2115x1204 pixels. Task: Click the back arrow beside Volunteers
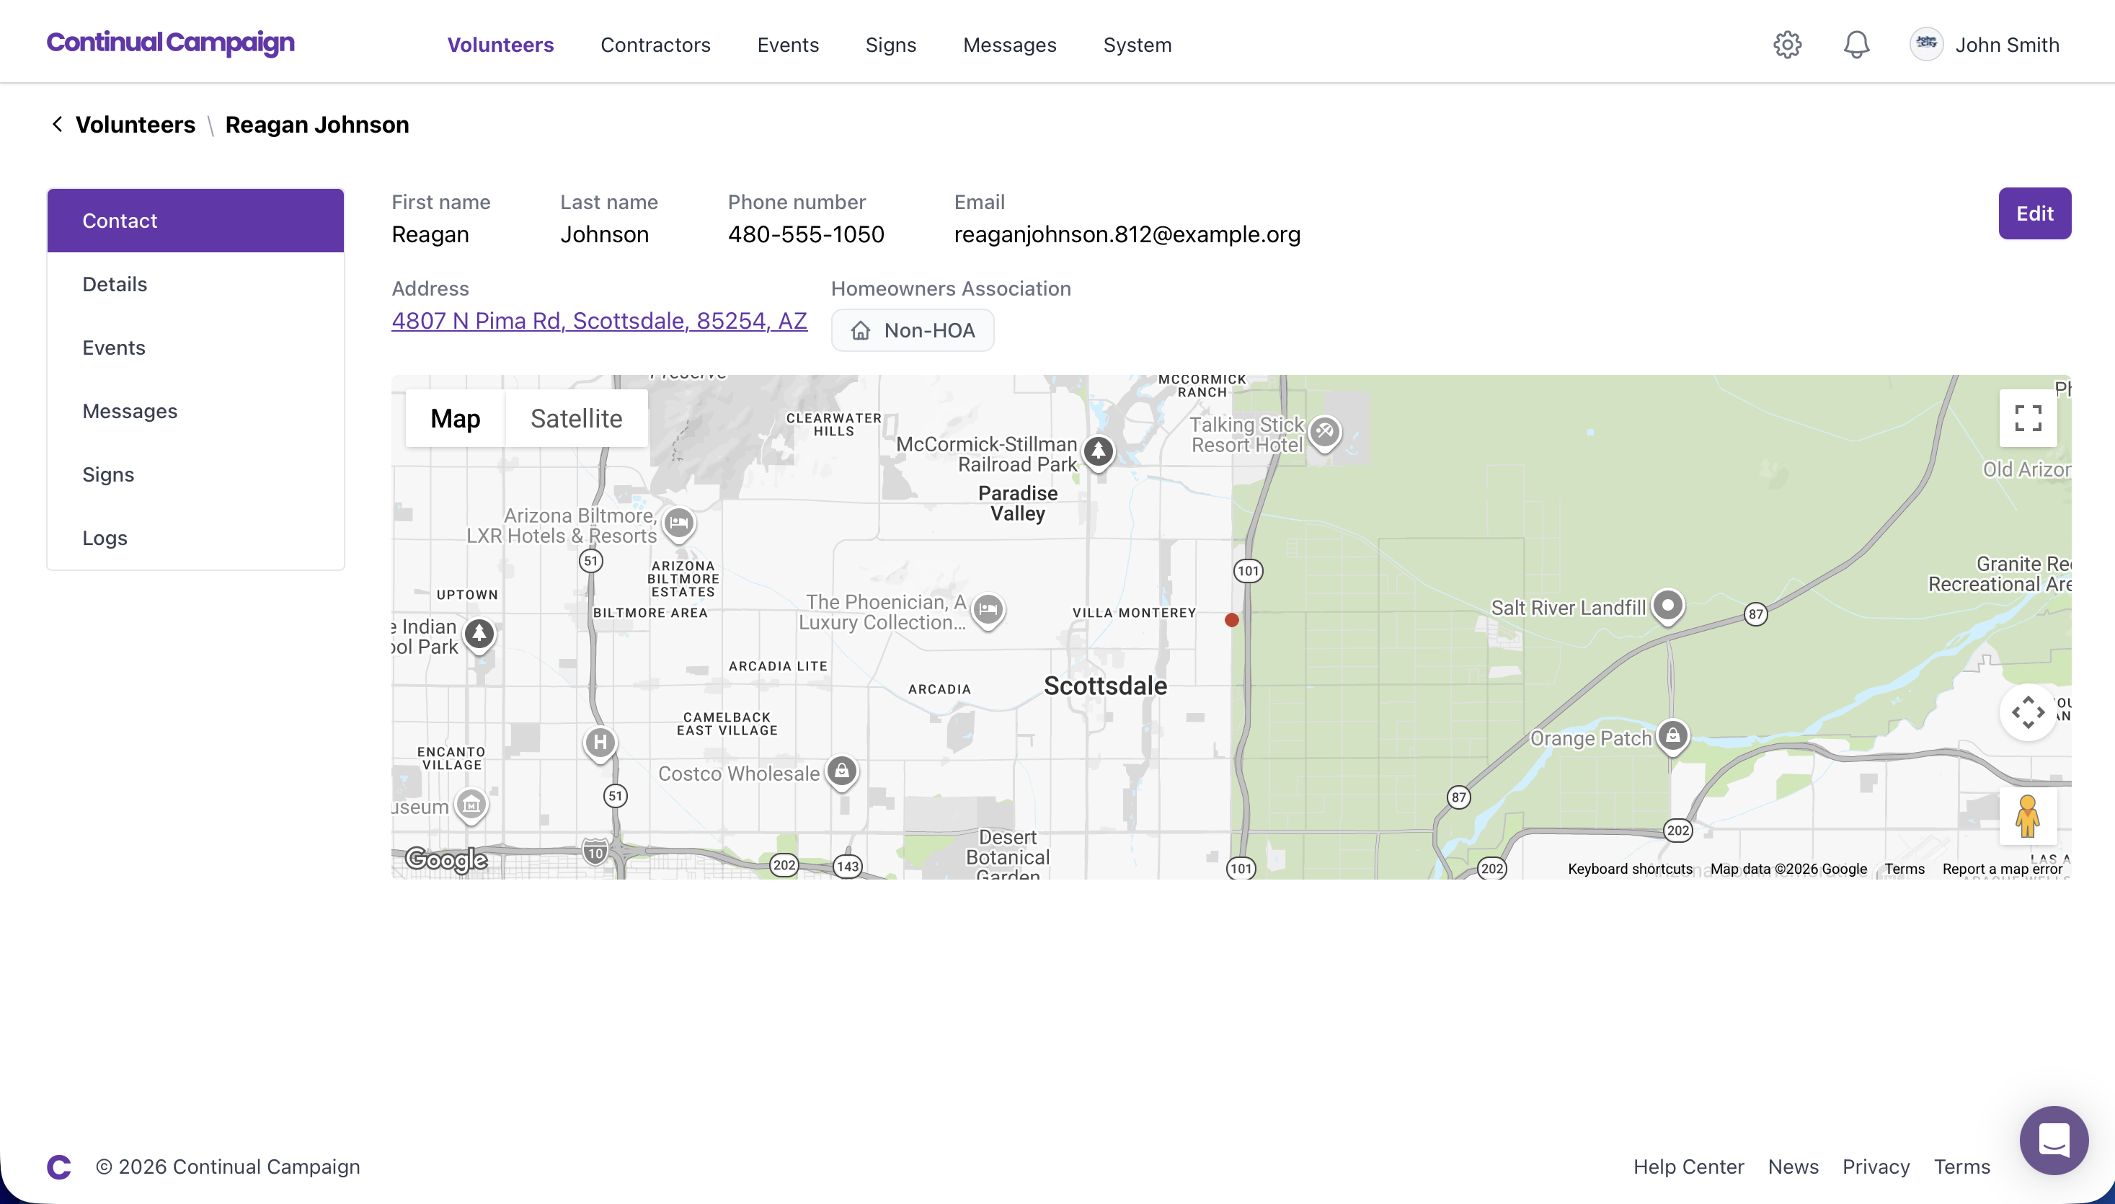click(57, 124)
